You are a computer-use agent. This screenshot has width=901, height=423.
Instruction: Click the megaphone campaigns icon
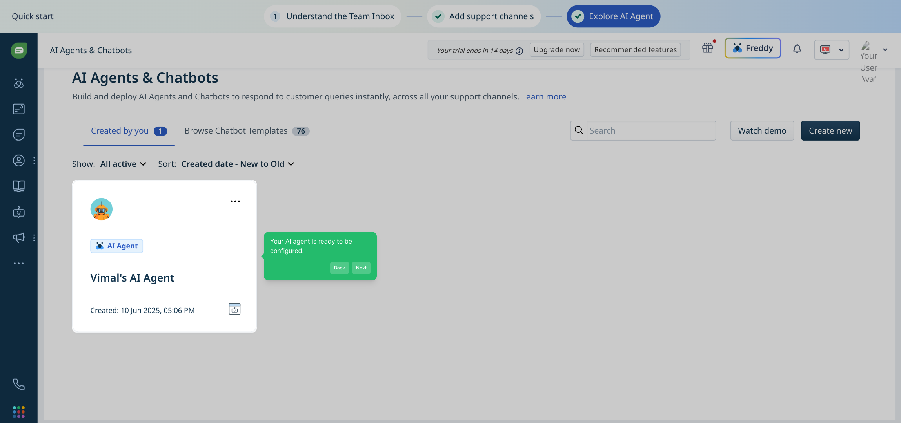18,238
